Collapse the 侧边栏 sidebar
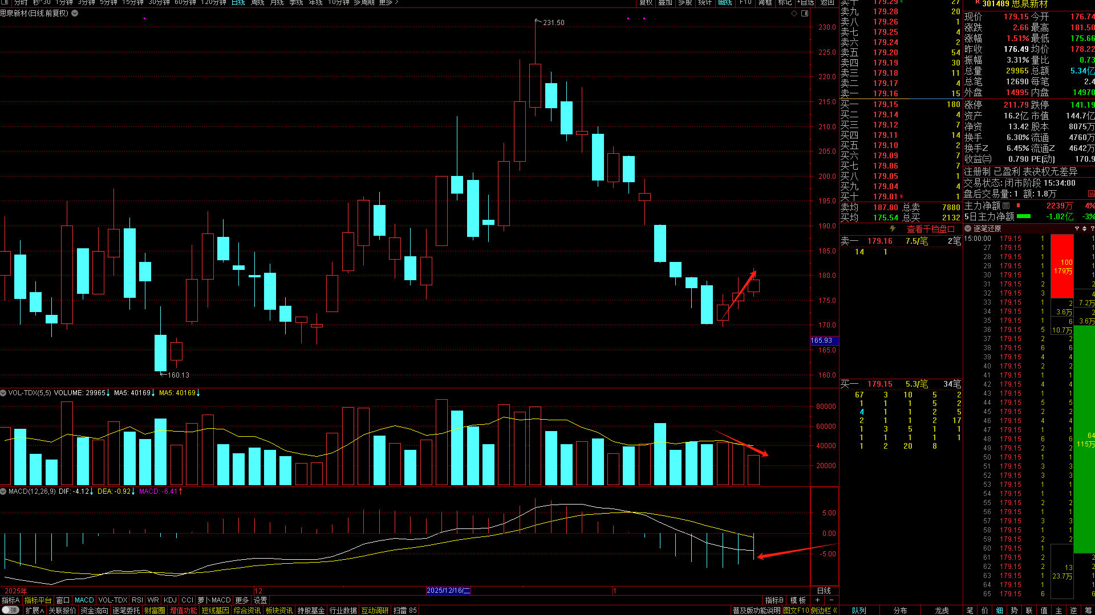The image size is (1095, 615). (824, 610)
